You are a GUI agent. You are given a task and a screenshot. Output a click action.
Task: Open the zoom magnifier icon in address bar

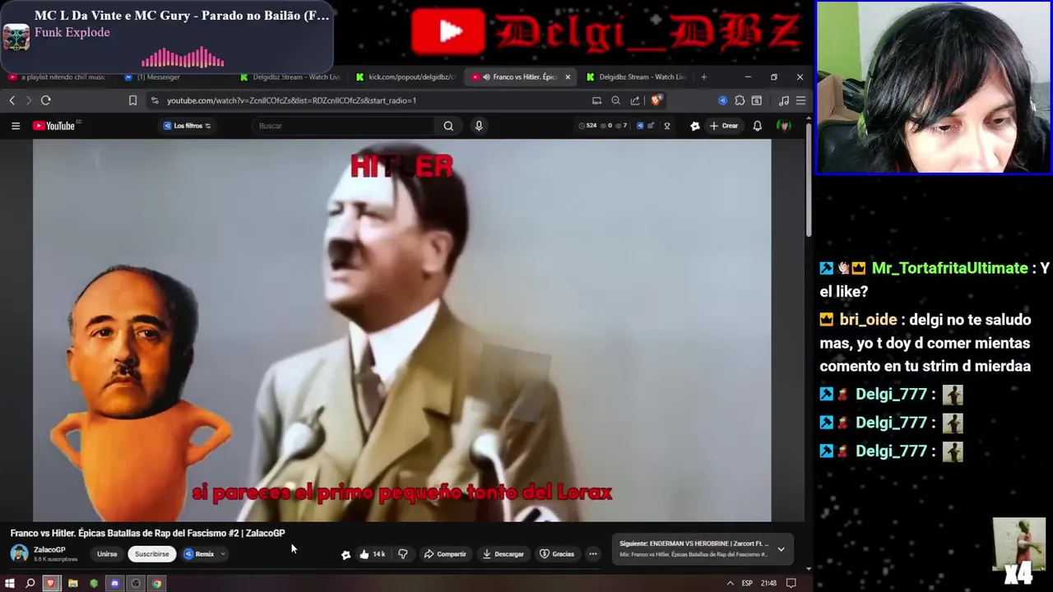[615, 100]
